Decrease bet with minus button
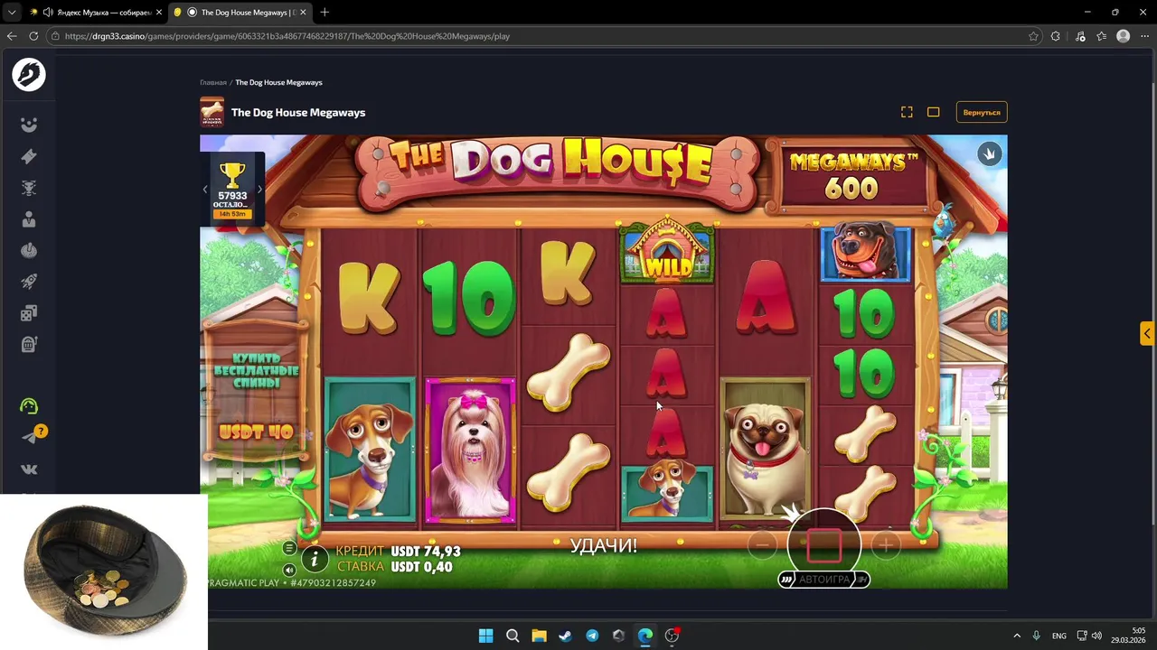 pos(762,545)
